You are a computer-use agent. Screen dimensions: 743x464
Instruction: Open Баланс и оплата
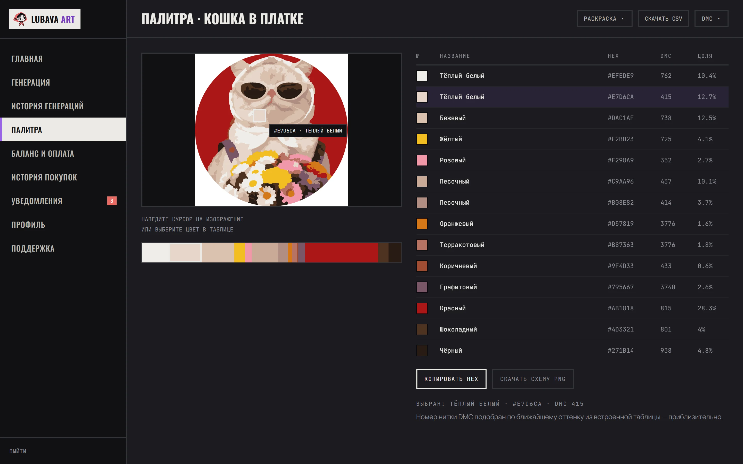(63, 153)
